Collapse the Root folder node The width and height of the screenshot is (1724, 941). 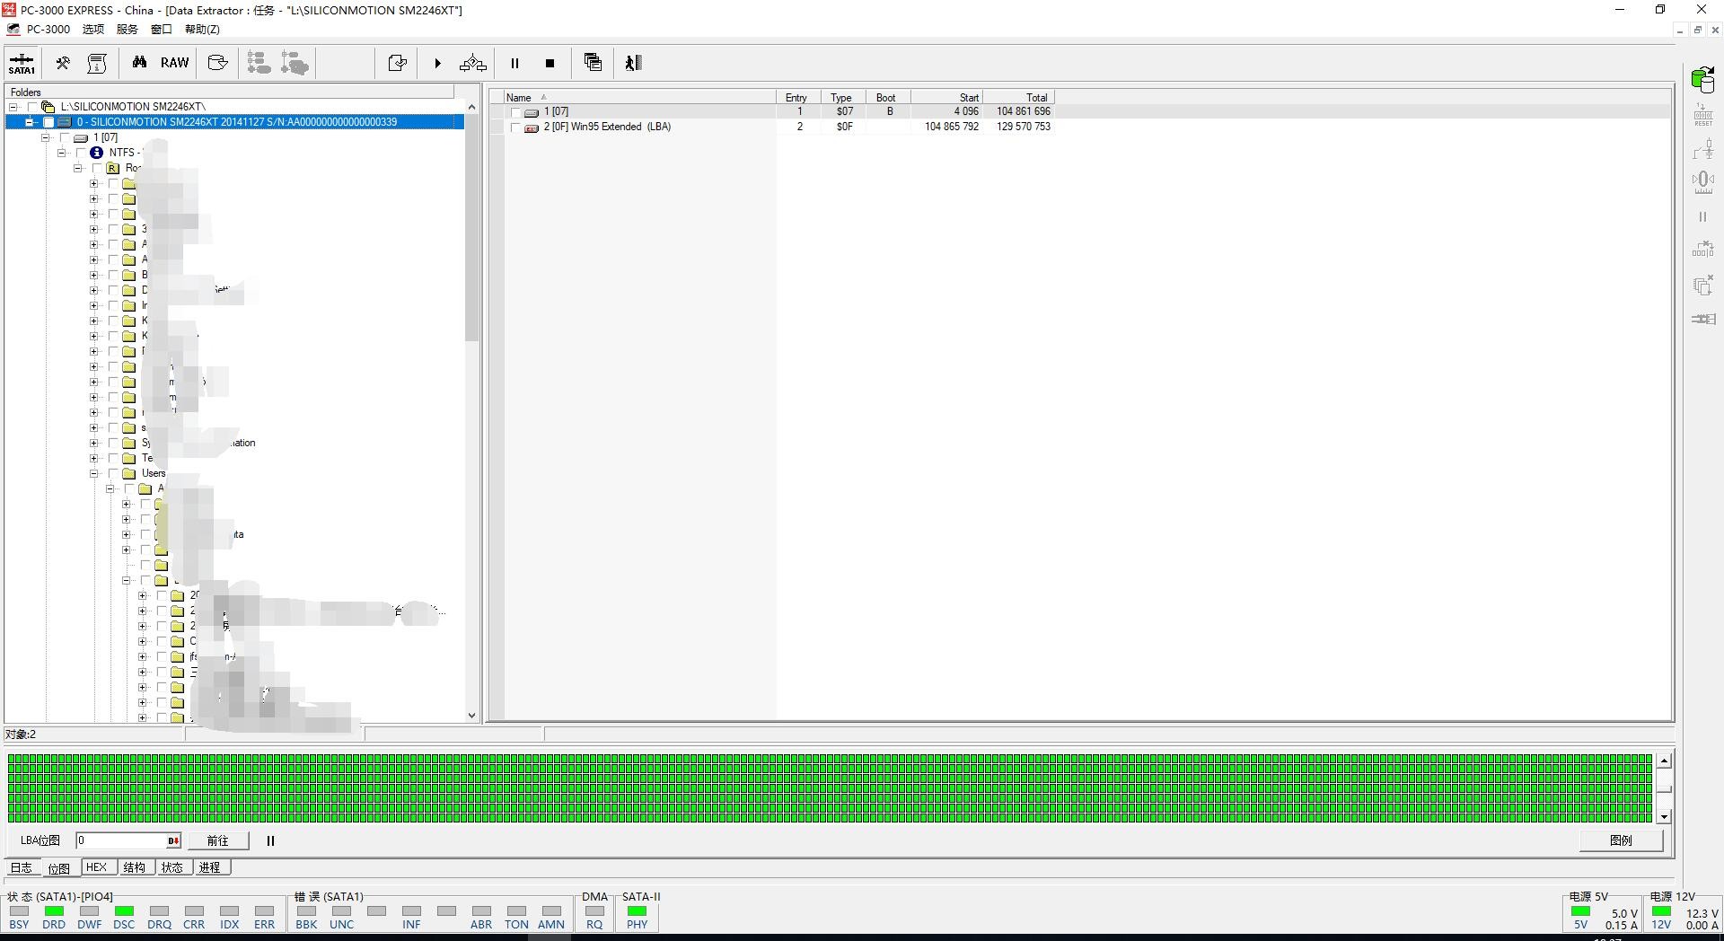coord(78,168)
